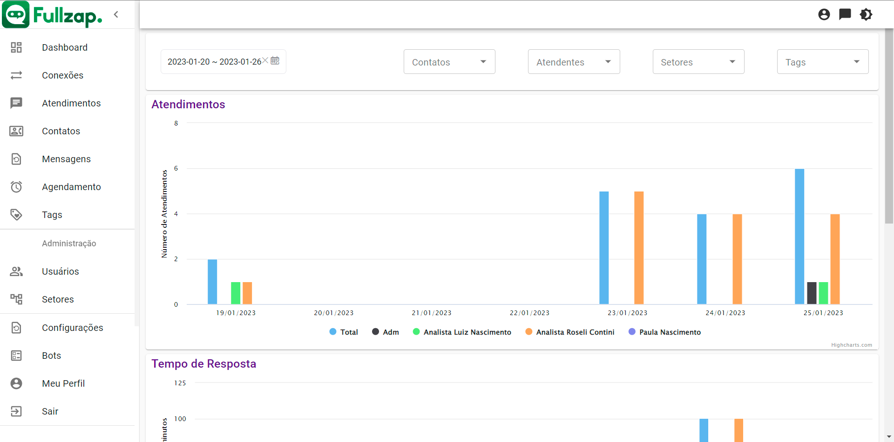
Task: Clear the date range with X icon
Action: [x=265, y=60]
